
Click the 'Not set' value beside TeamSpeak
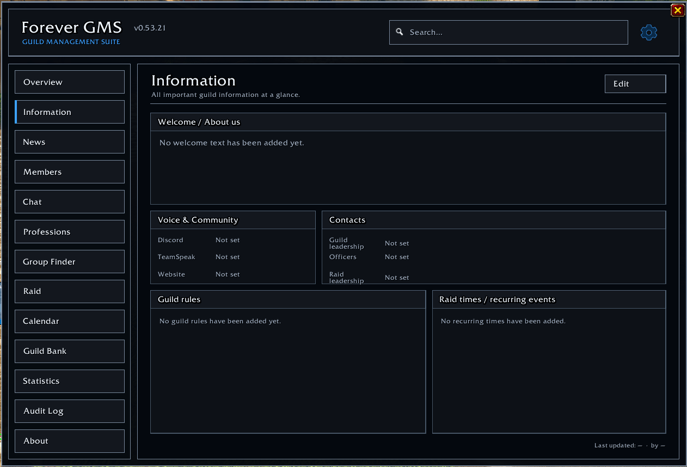(228, 257)
